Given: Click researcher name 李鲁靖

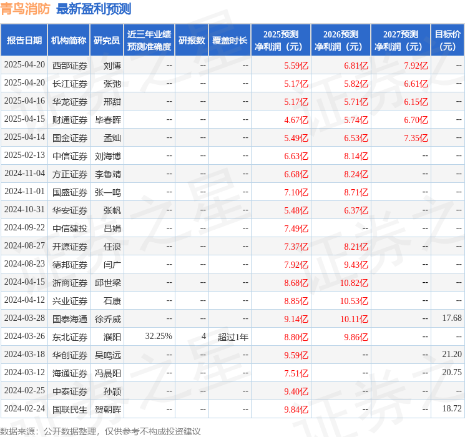Looking at the screenshot, I should (x=108, y=174).
